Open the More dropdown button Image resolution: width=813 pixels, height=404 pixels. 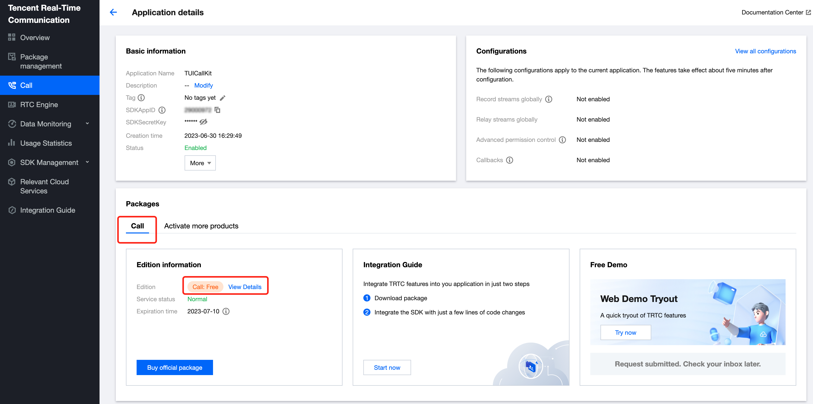click(x=200, y=163)
